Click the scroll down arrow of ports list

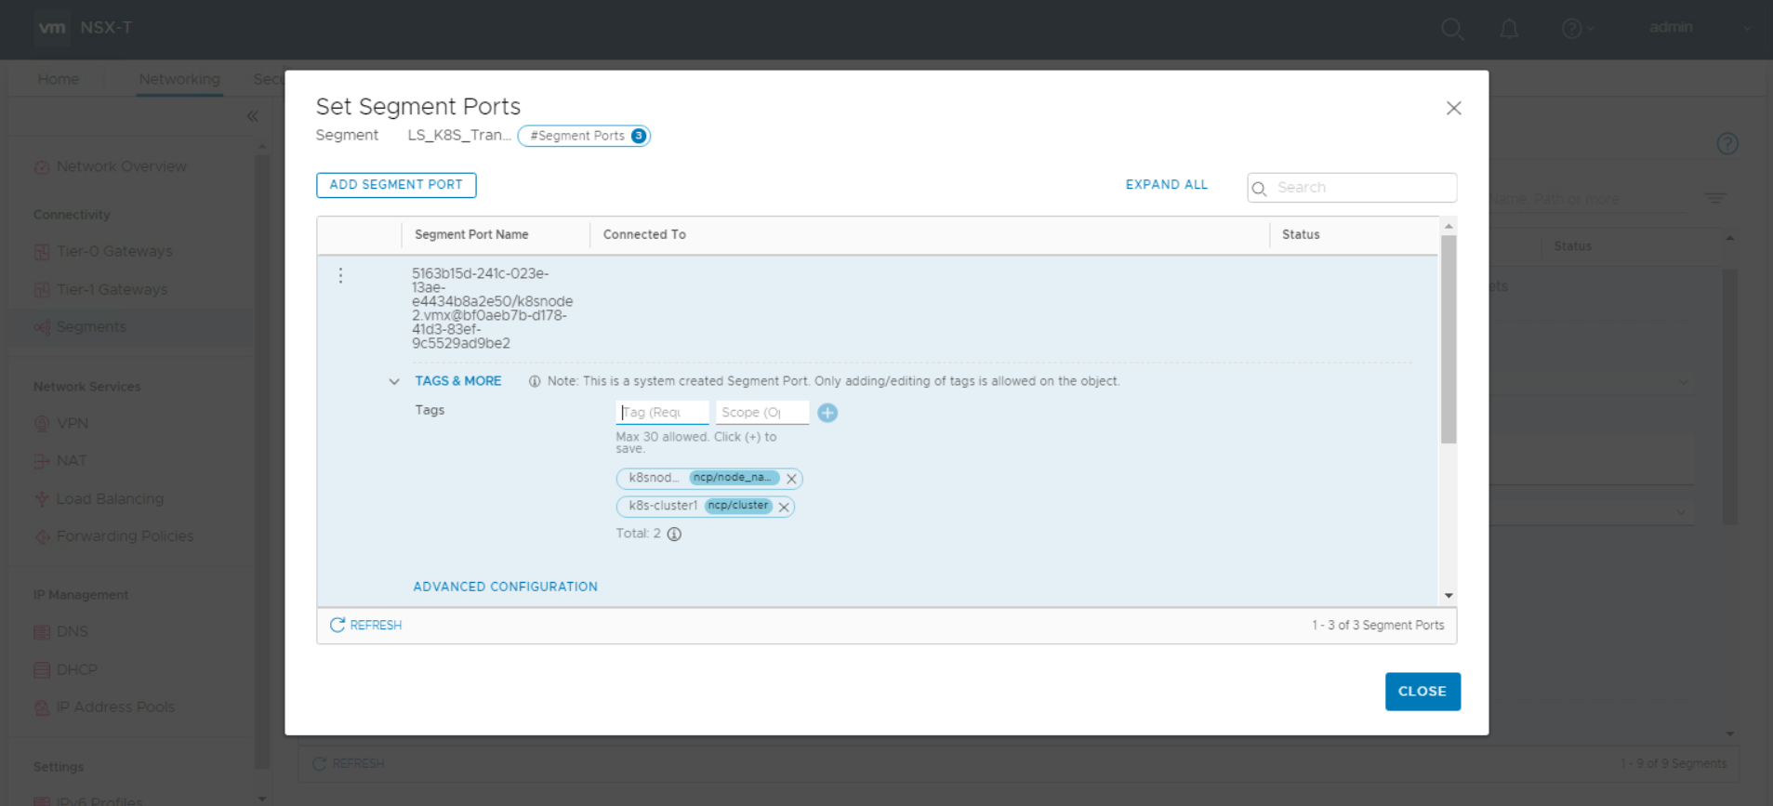point(1448,595)
